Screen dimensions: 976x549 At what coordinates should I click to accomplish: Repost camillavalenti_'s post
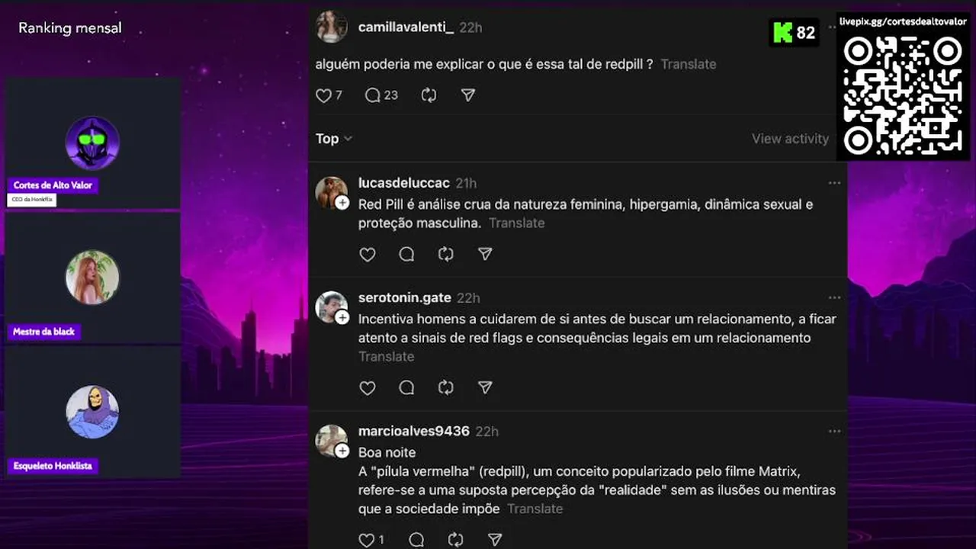429,95
